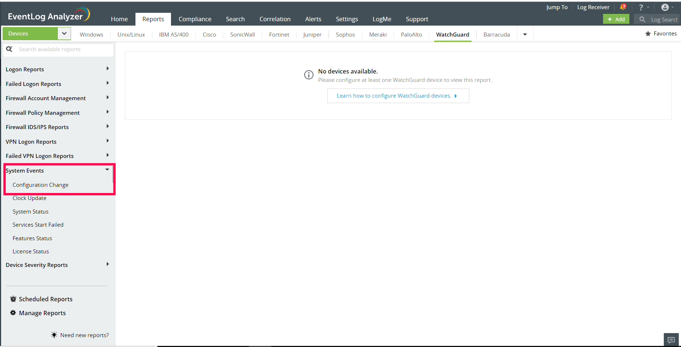Expand Failed VPN Logon Reports section
Screen dimensions: 681x347
[x=108, y=155]
